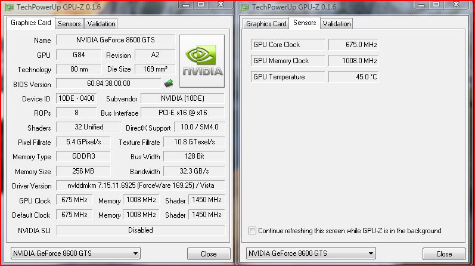This screenshot has width=475, height=266.
Task: Maximize the right GPU-Z window
Action: (436, 5)
